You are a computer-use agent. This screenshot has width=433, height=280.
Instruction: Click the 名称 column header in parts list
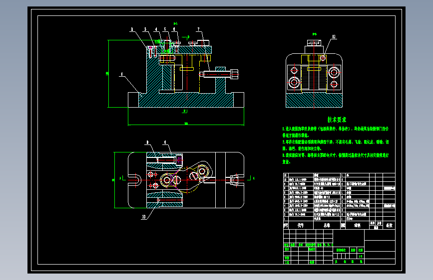327,225
